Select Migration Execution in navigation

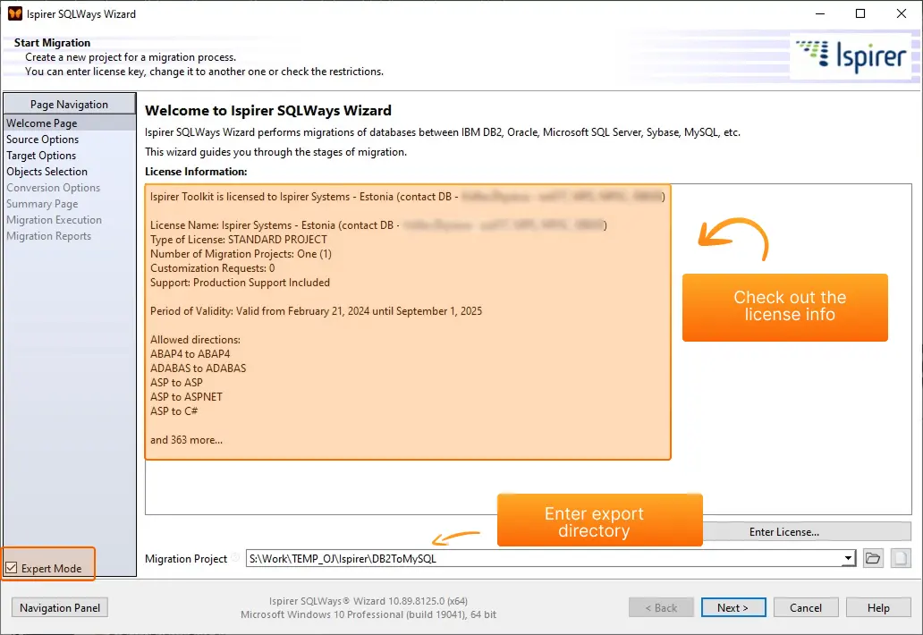pos(55,219)
